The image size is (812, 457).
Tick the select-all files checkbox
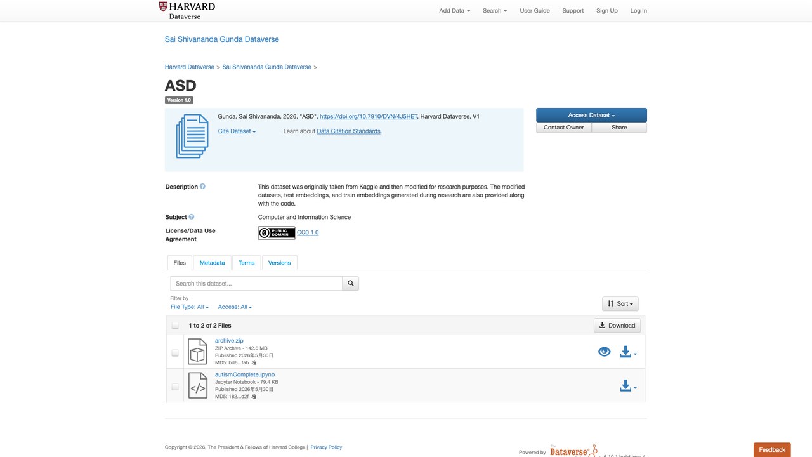point(175,326)
